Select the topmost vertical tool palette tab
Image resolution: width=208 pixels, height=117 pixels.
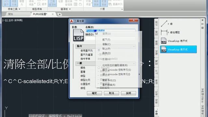click(157, 23)
